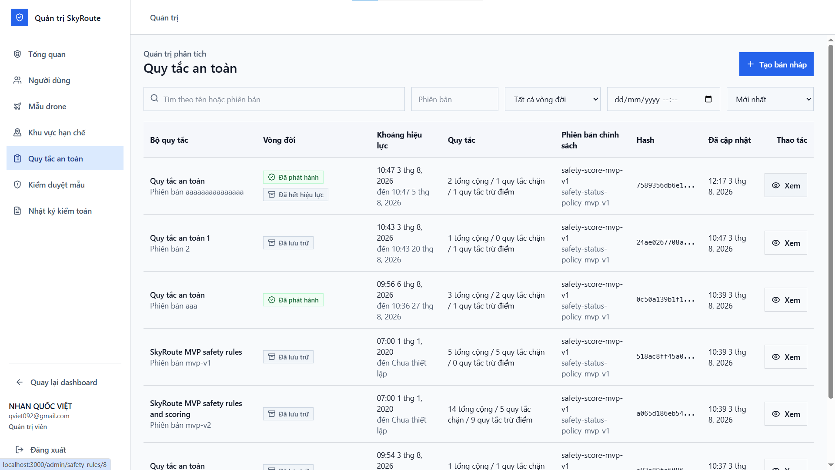
Task: Click Đã lưu trữ icon in mvp-v2 row
Action: click(272, 414)
